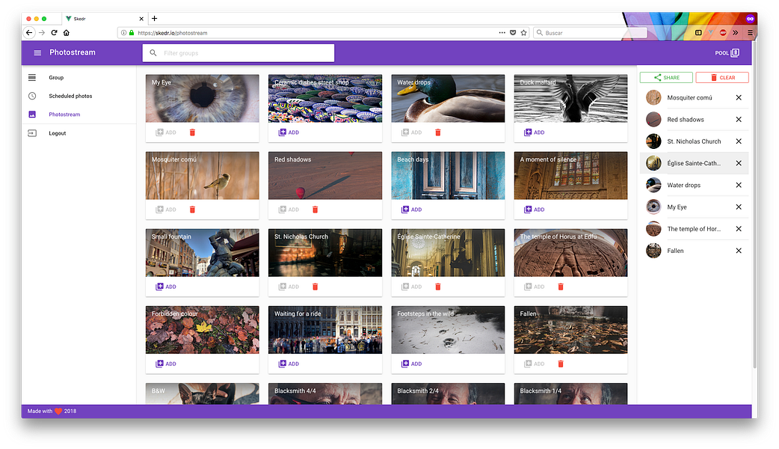Open the browser hamburger menu
The height and width of the screenshot is (449, 779).
750,33
